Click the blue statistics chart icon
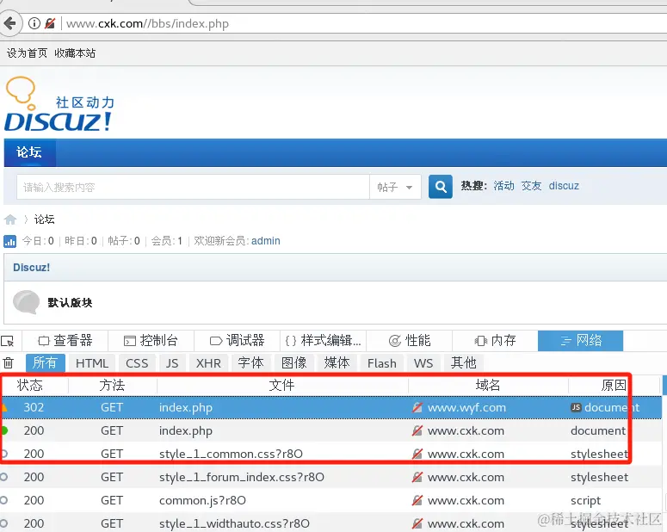Image resolution: width=667 pixels, height=532 pixels. coord(9,241)
